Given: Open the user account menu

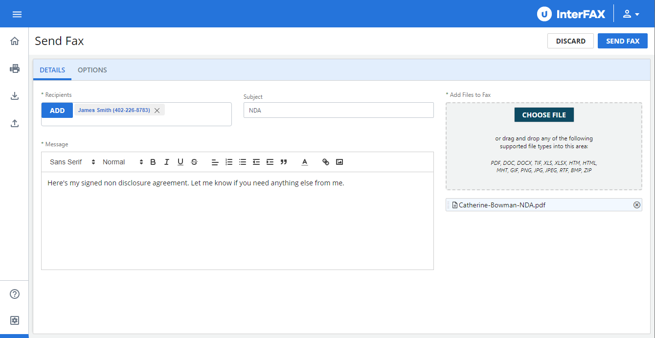Looking at the screenshot, I should point(631,14).
